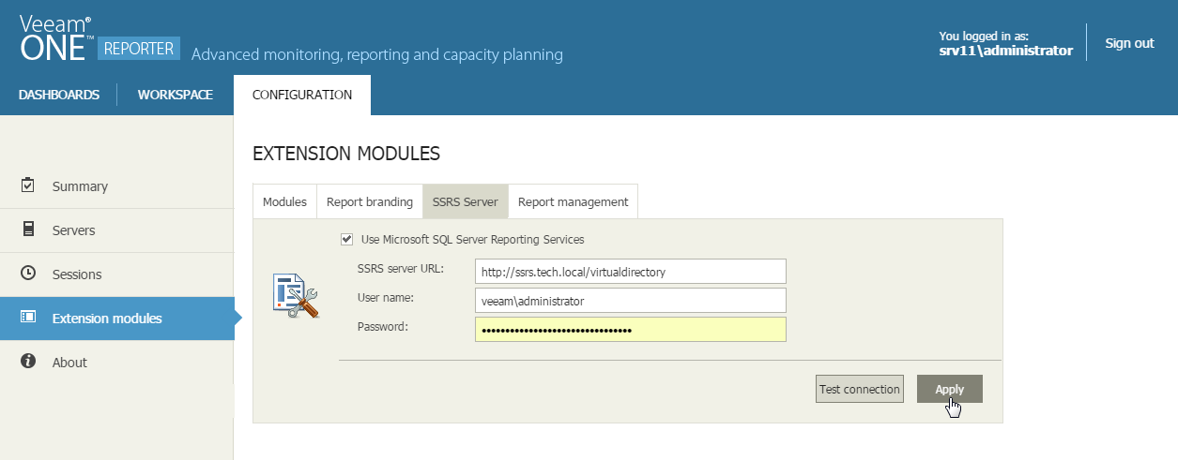This screenshot has height=460, width=1178.
Task: Uncheck Use Microsoft SQL Server Reporting Services
Action: pos(347,240)
